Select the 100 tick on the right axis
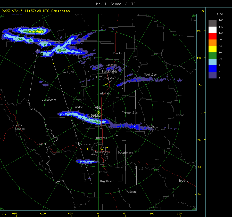 pos(199,58)
